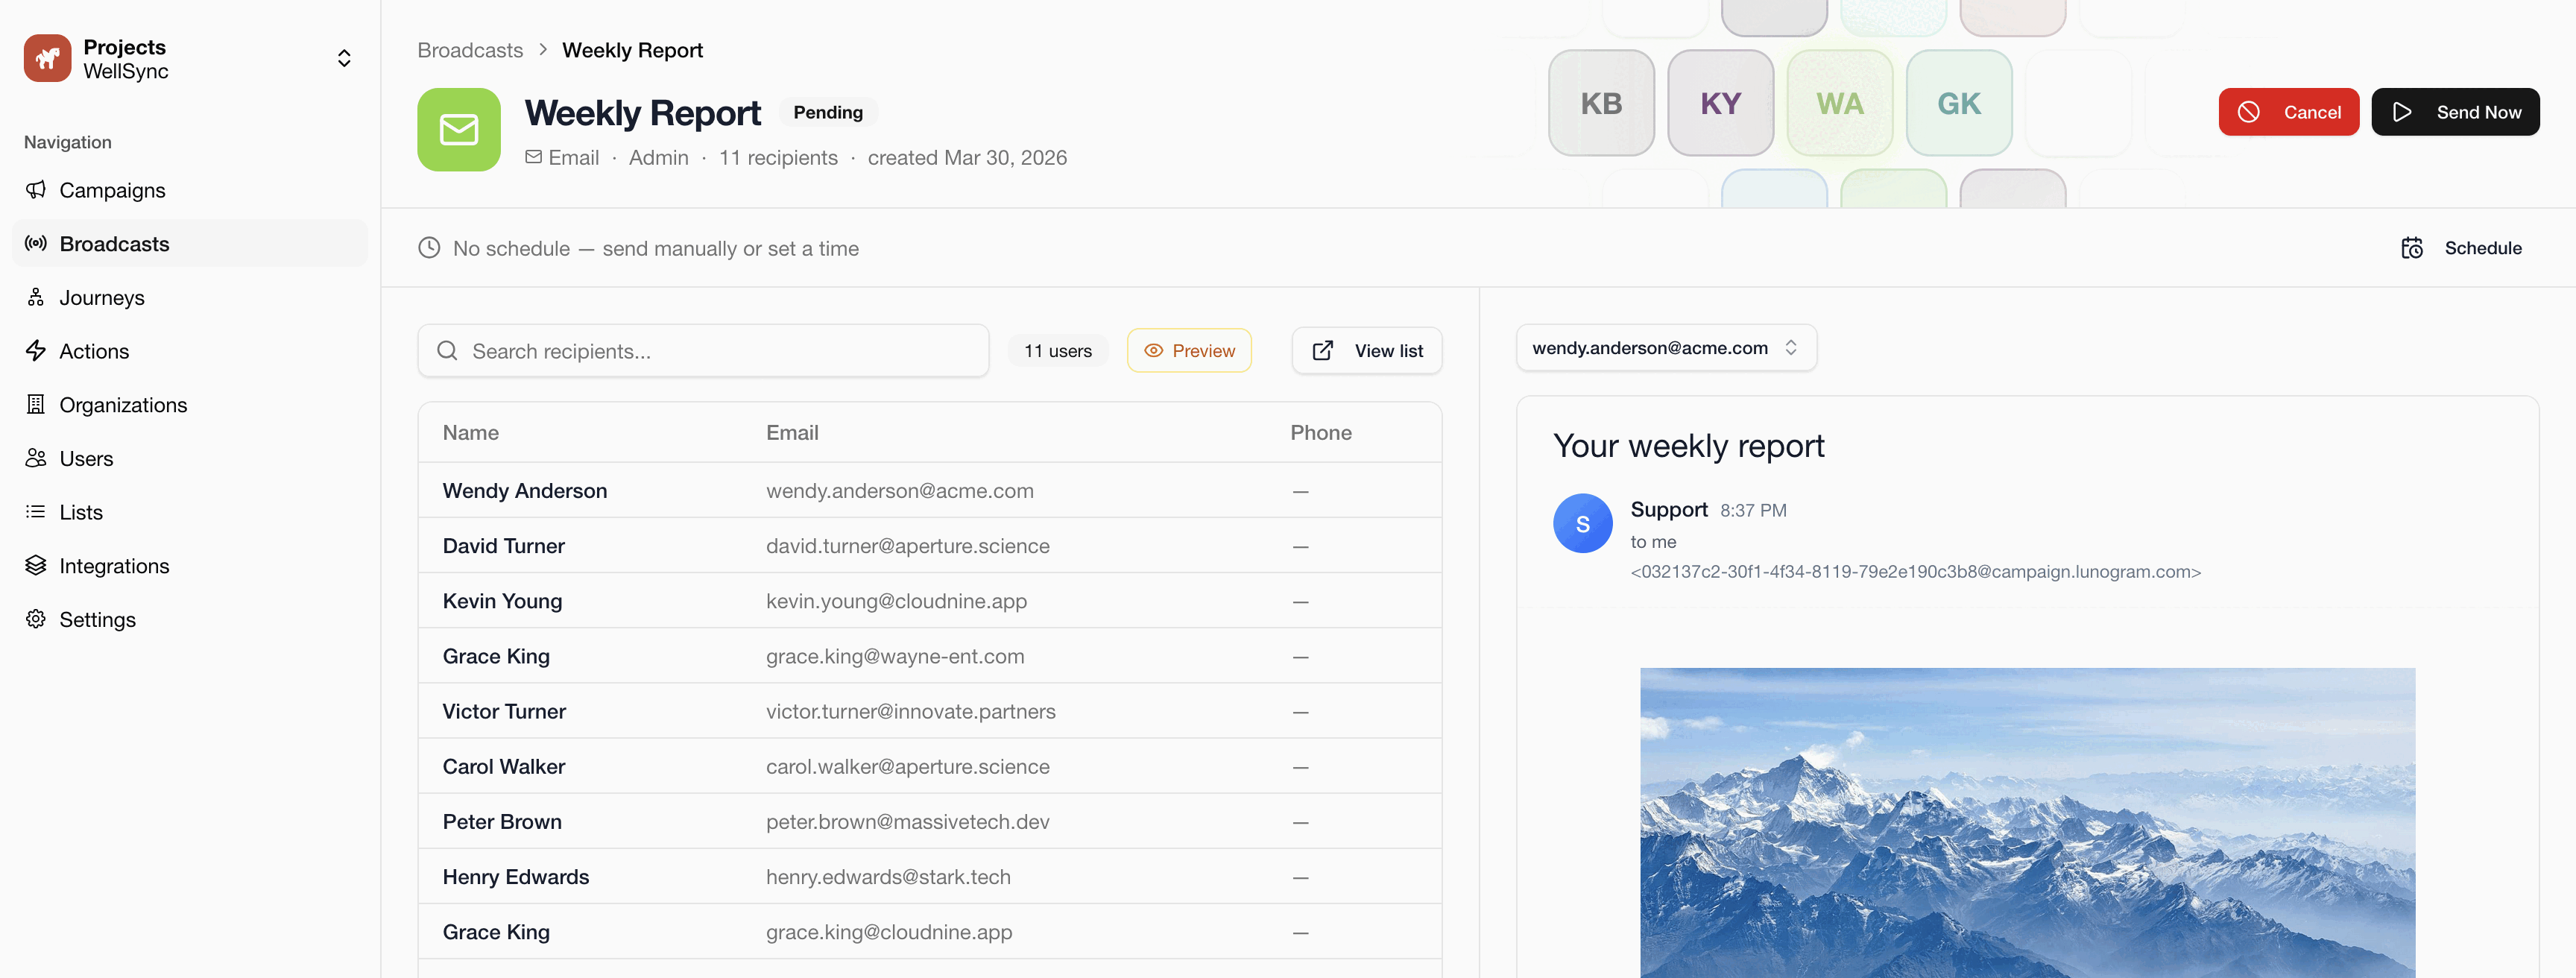Click the Actions lightning bolt icon

pyautogui.click(x=36, y=351)
